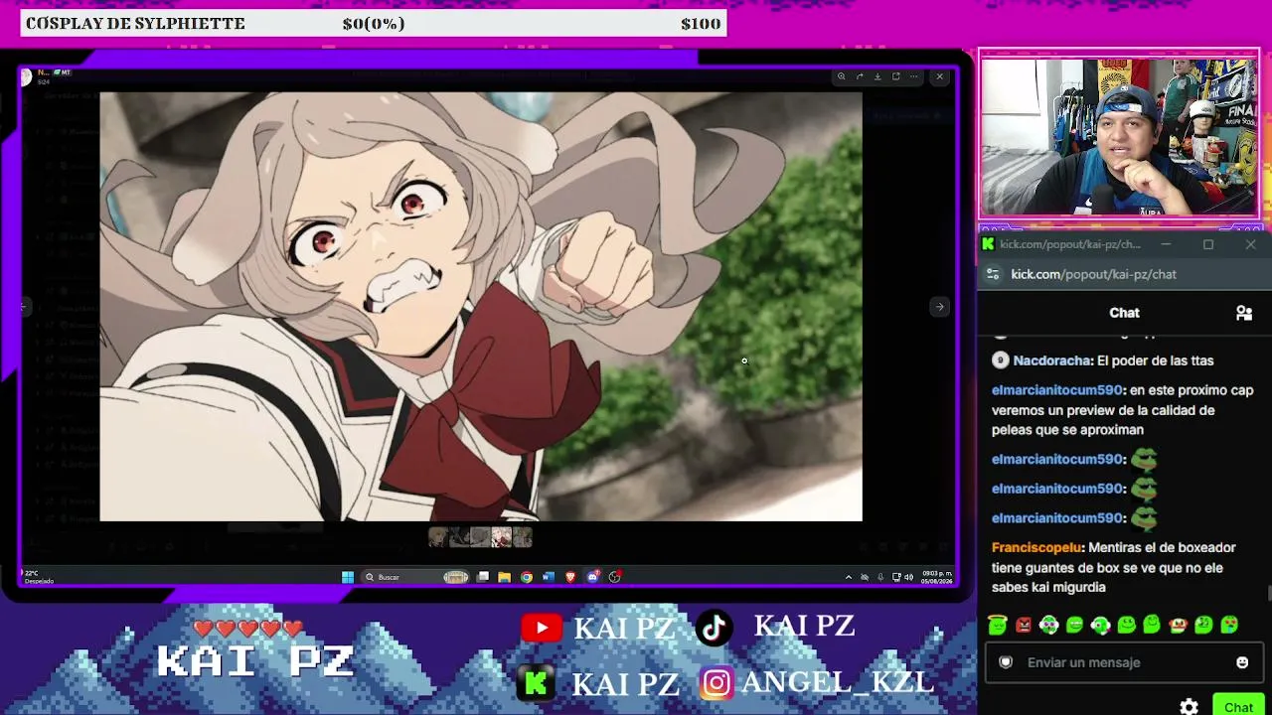
Task: Click the user avatar in the media viewer header
Action: pos(27,77)
